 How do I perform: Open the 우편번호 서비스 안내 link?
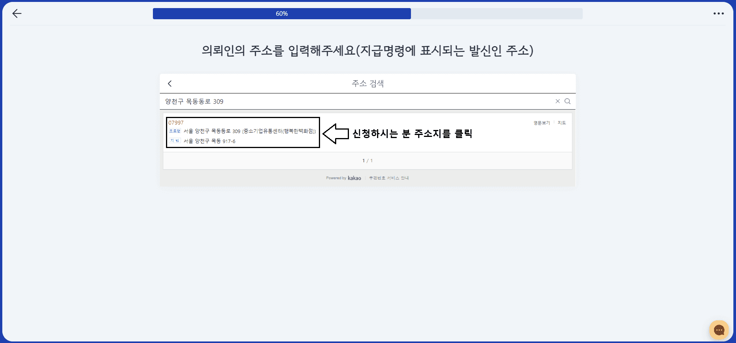pyautogui.click(x=389, y=178)
